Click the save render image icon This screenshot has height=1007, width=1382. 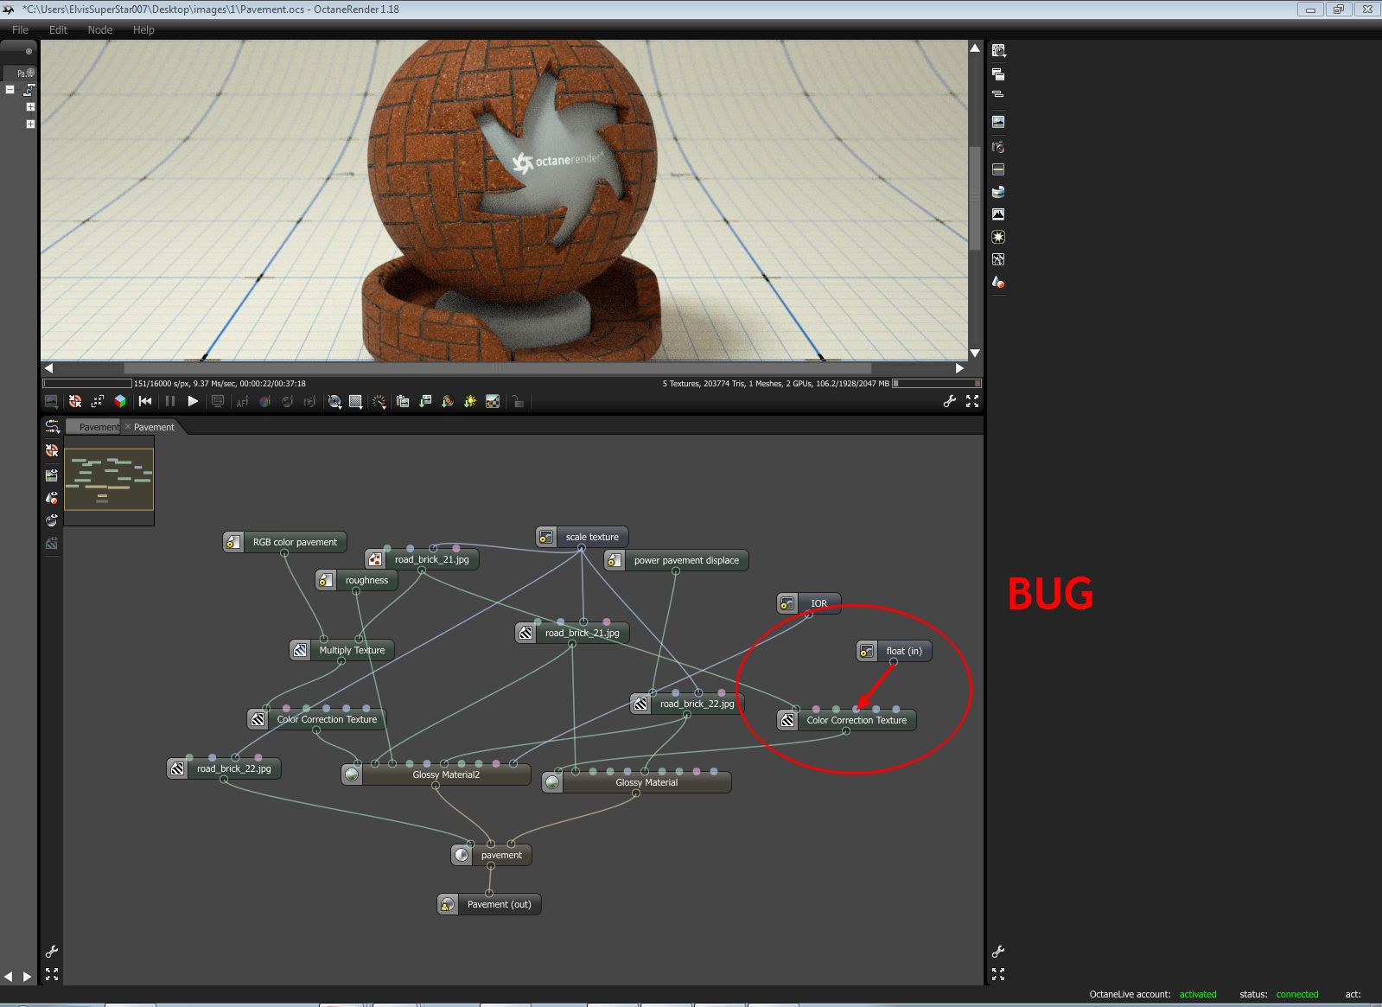425,401
